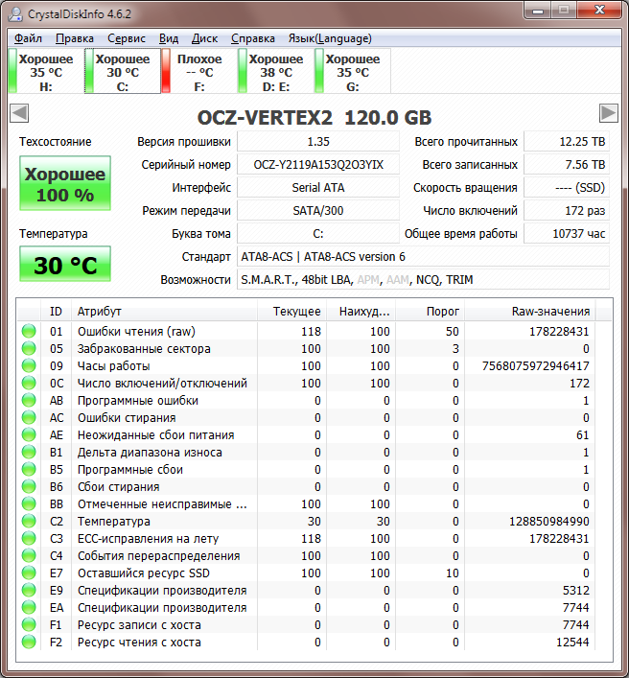Click status circle for attribute EA
Screen dimensions: 629x678
point(29,608)
